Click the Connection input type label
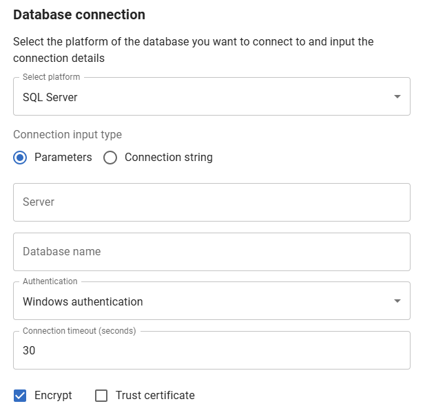The height and width of the screenshot is (417, 425). click(x=68, y=135)
